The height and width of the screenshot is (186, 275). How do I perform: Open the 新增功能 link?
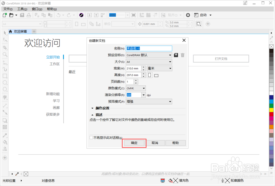53,94
